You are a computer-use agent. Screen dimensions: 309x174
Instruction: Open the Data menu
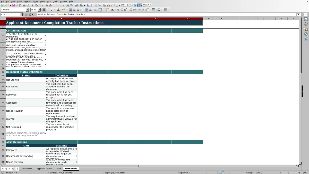point(49,2)
